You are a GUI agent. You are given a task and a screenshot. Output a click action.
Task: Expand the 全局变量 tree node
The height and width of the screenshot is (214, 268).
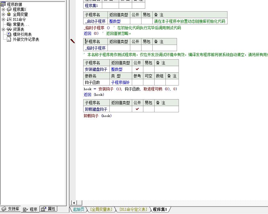pos(3,14)
